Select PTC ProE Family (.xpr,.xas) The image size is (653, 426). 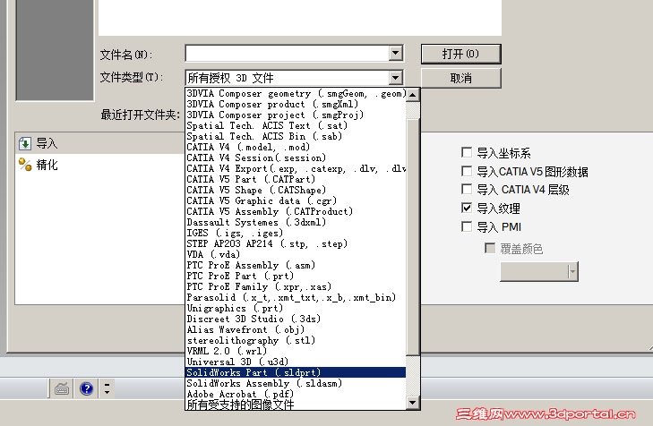tap(296, 287)
